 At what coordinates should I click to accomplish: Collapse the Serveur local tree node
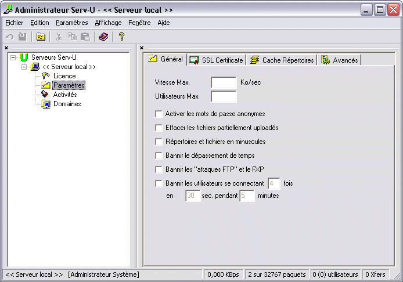coord(24,67)
